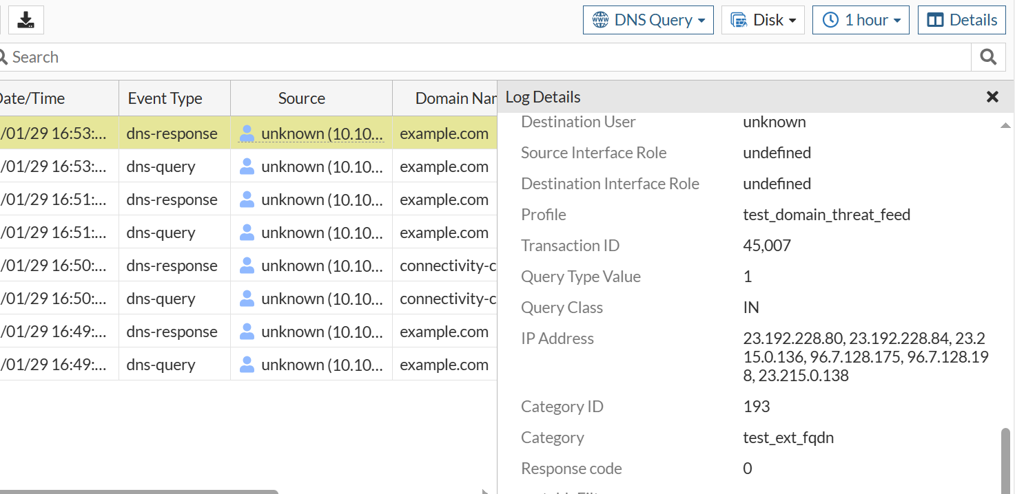Screen dimensions: 1015x494
Task: Open the Disk log source dropdown
Action: 763,20
